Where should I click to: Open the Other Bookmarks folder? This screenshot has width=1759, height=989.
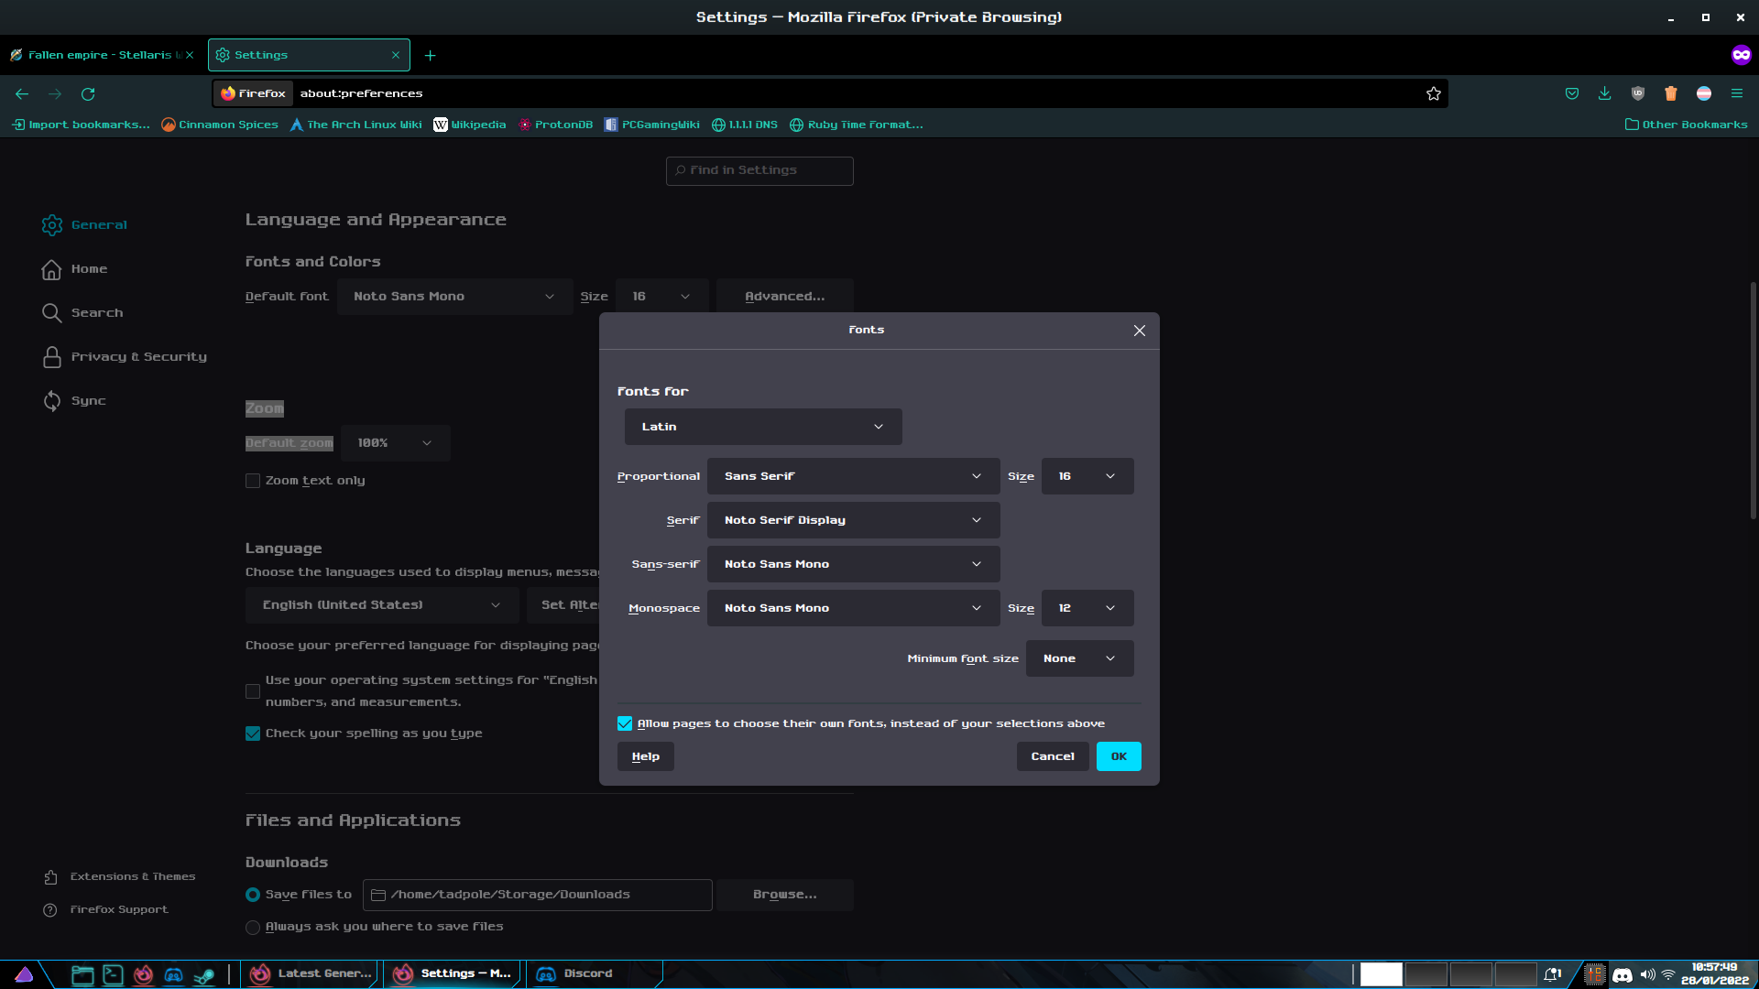point(1687,125)
